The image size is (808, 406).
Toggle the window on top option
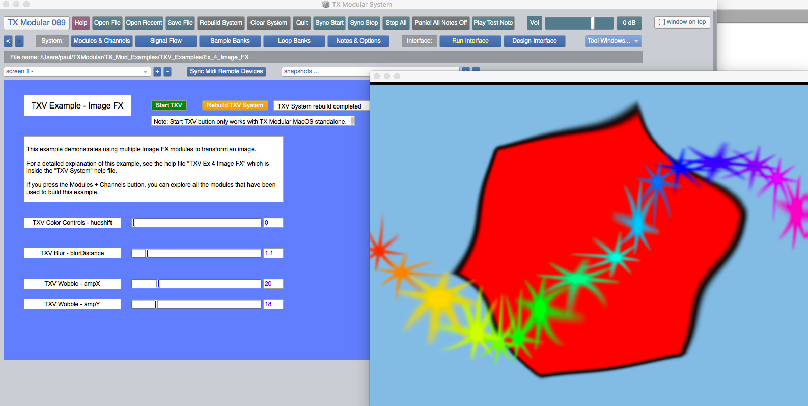[682, 22]
